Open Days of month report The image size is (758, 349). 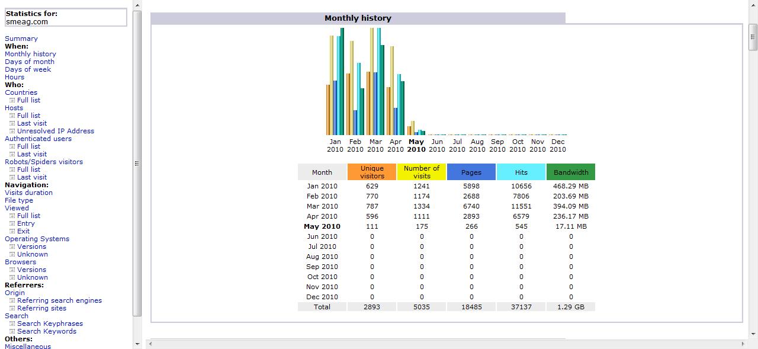click(30, 62)
